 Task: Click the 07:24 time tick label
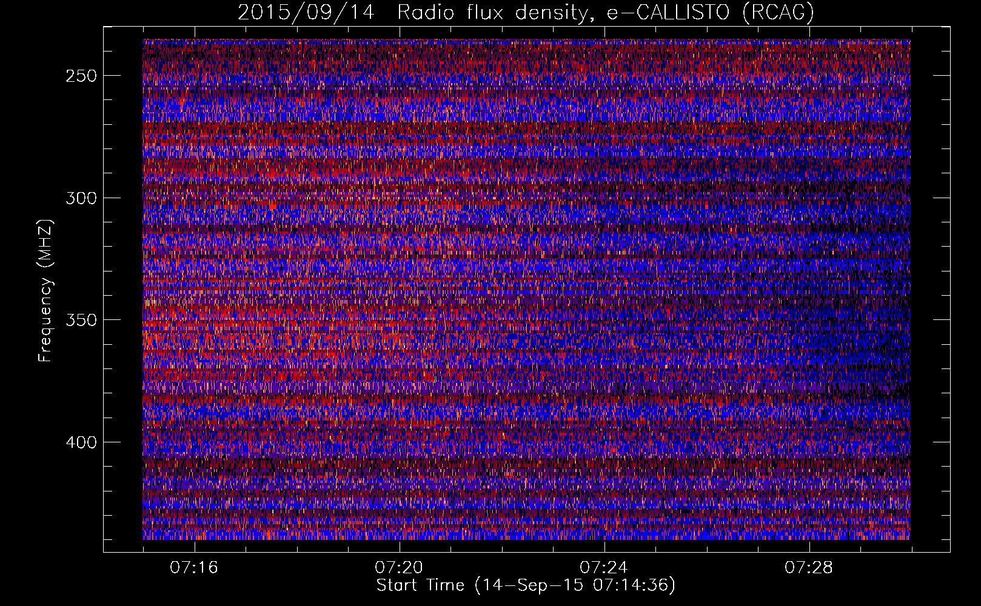pyautogui.click(x=604, y=568)
